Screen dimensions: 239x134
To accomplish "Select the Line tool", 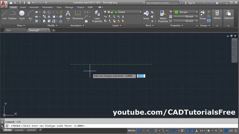I will coord(4,15).
